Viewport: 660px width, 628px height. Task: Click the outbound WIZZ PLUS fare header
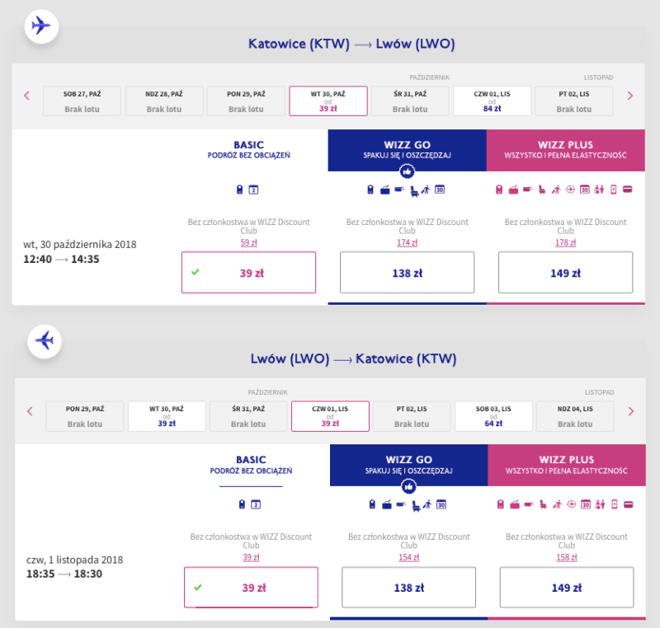pyautogui.click(x=565, y=150)
